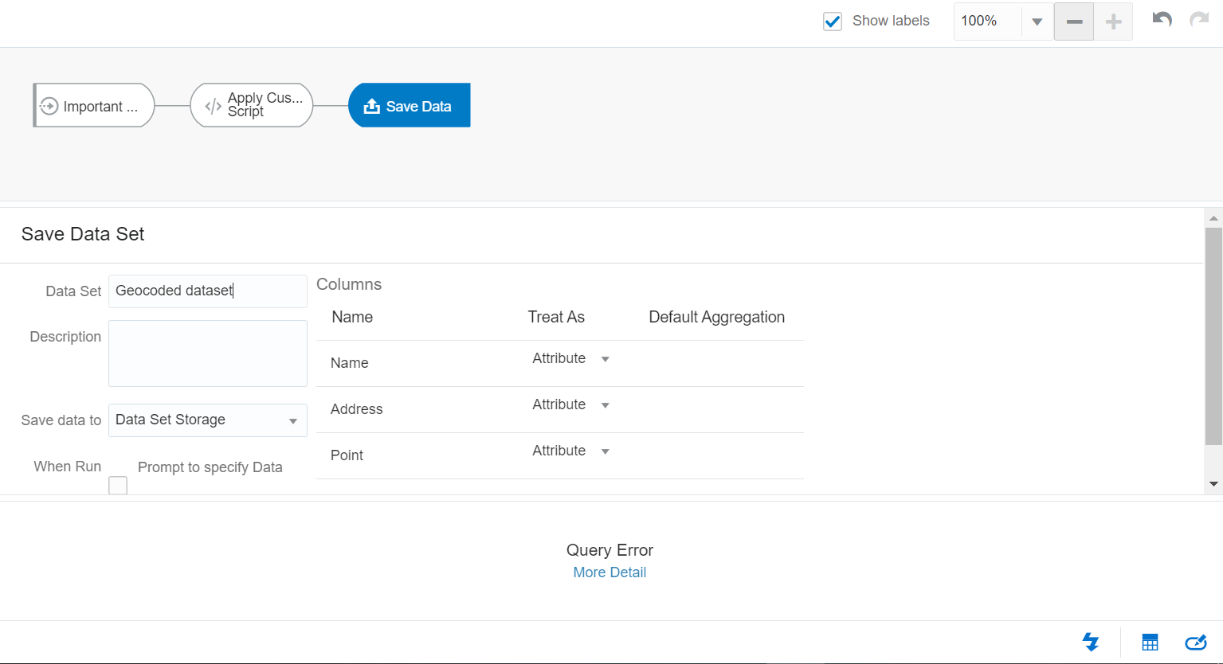Image resolution: width=1223 pixels, height=664 pixels.
Task: Click the Redo arrow
Action: [1199, 20]
